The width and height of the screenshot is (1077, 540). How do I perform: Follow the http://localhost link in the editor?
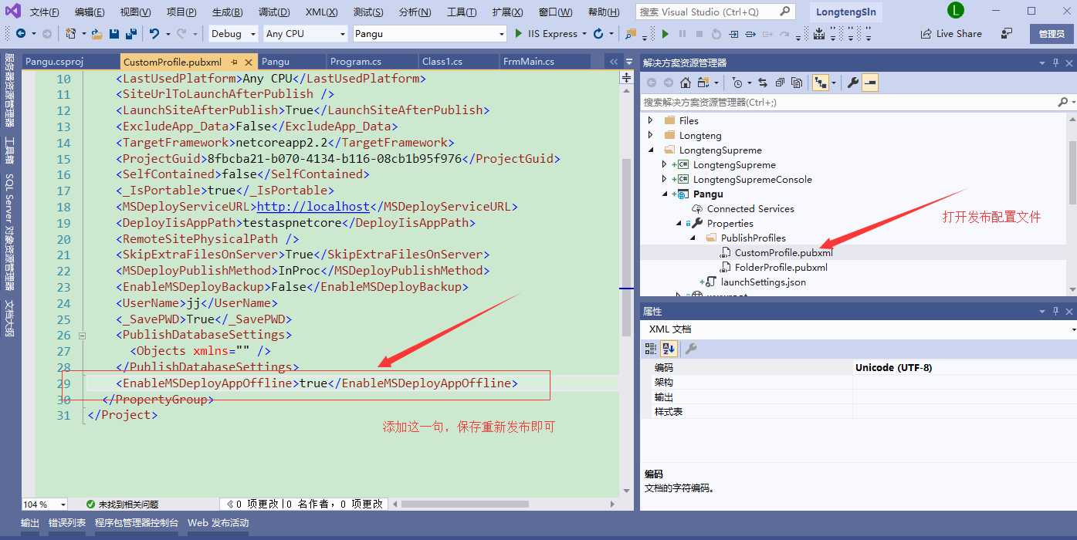pyautogui.click(x=313, y=207)
